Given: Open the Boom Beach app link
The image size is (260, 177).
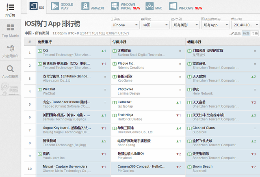Looking at the screenshot, I should 202,166.
